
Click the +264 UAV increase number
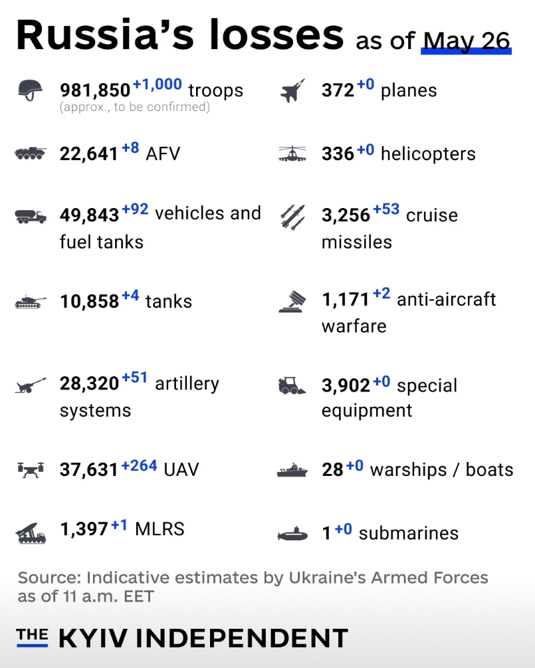tap(140, 465)
